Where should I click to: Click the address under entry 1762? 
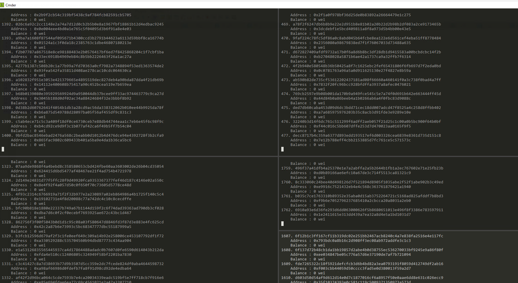pyautogui.click(x=362, y=215)
